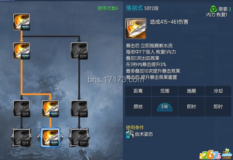
Task: Click the 原地 distance value cell
Action: (x=138, y=106)
